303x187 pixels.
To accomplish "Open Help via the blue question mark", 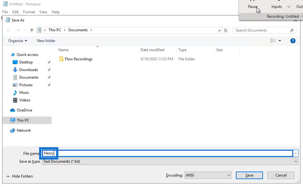I will (x=293, y=41).
